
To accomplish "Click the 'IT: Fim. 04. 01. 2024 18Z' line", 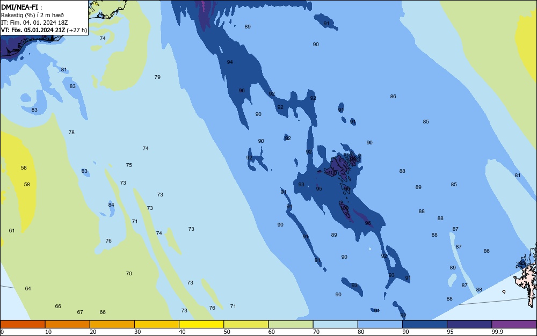I will (34, 23).
